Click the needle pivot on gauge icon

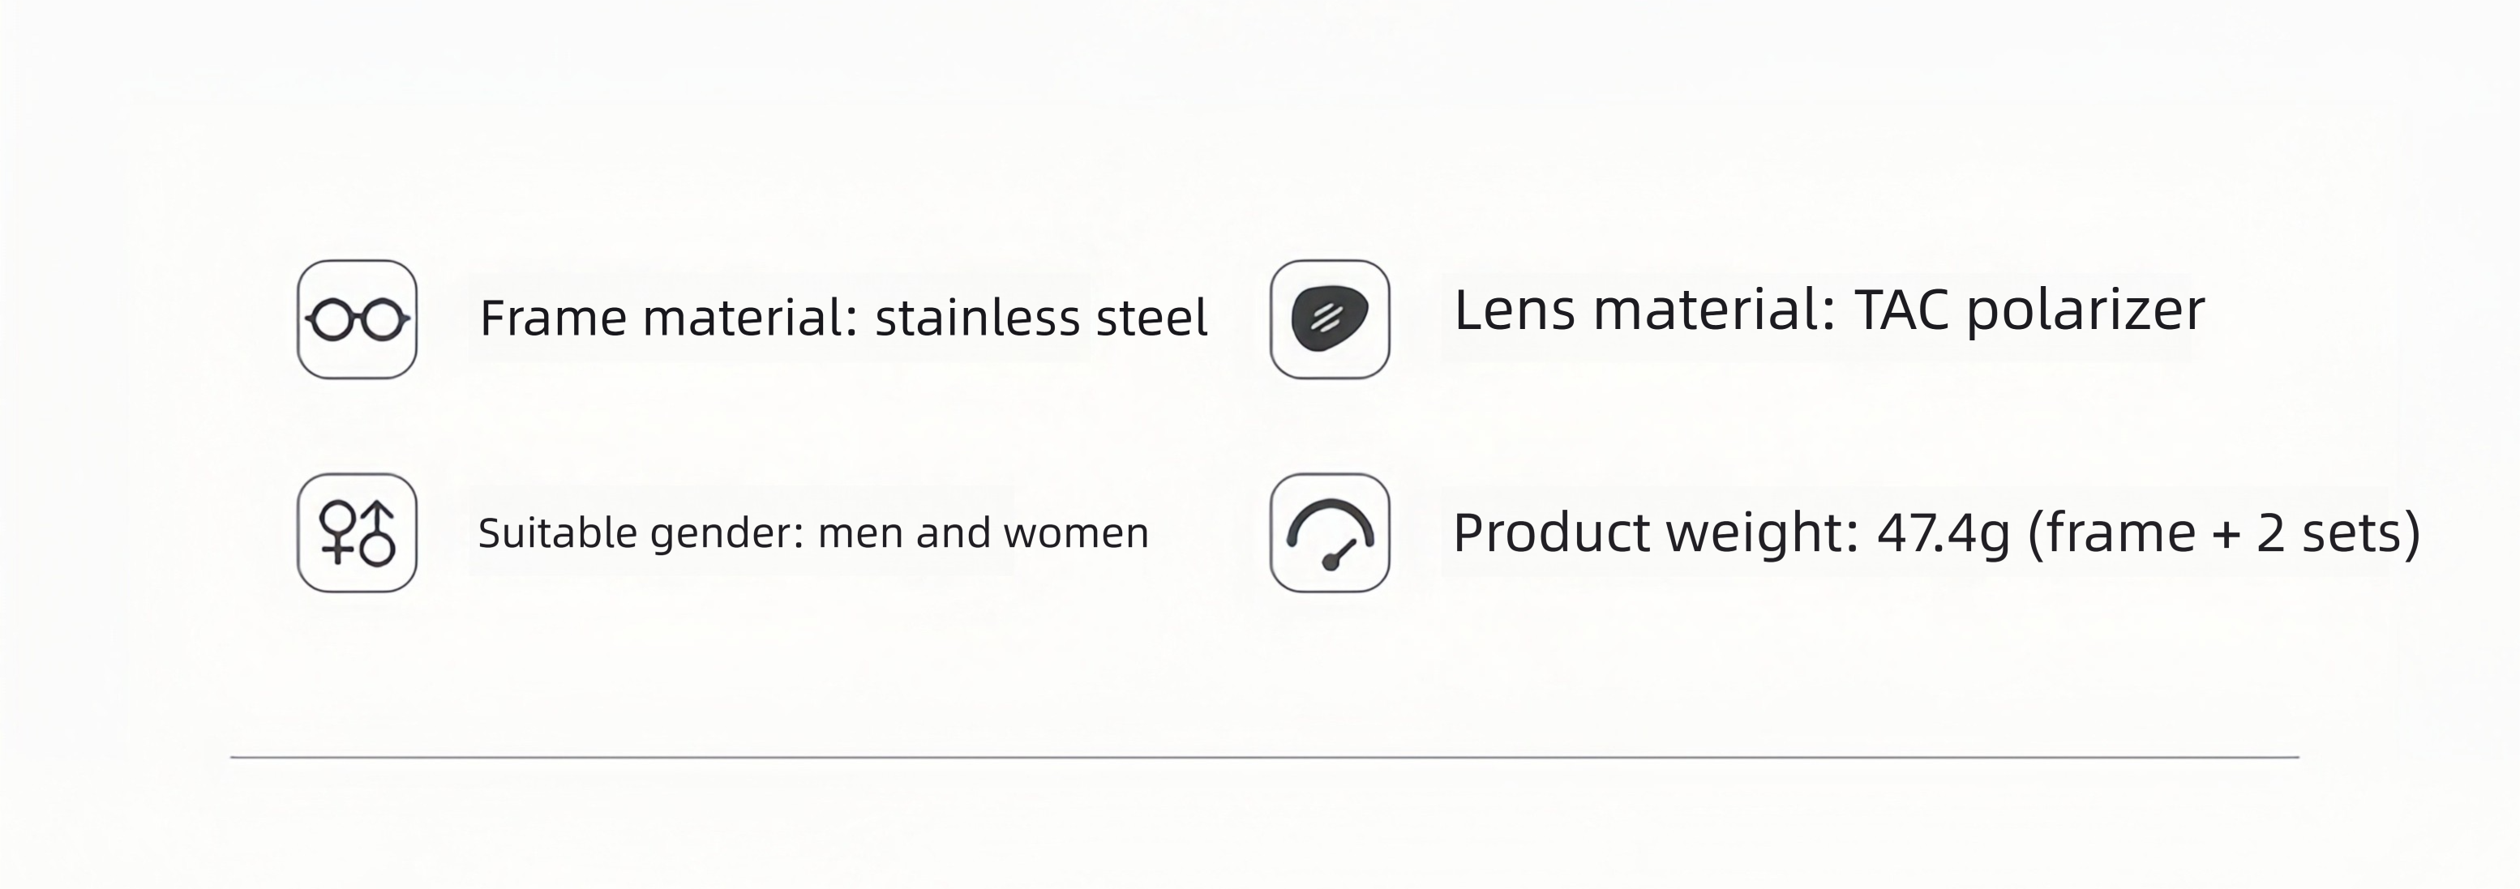click(x=1331, y=562)
